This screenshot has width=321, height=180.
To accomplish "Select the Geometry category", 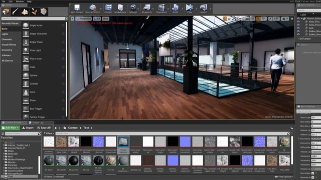I will pyautogui.click(x=7, y=50).
